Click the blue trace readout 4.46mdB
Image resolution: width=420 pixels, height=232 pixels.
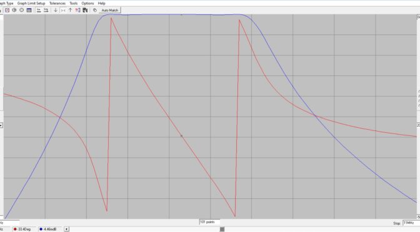coord(50,230)
